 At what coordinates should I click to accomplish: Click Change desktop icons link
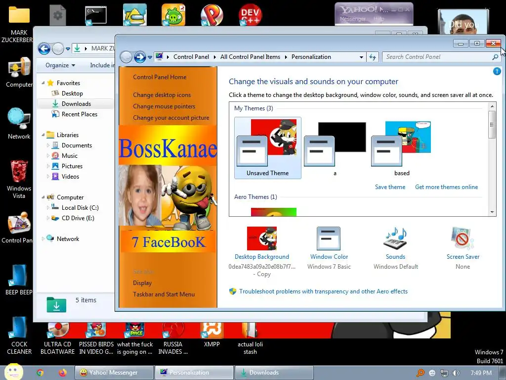coord(162,95)
